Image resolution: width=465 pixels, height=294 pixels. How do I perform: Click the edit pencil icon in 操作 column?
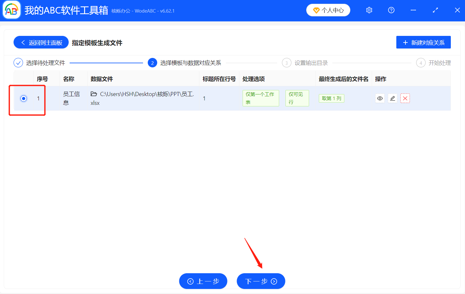tap(392, 98)
